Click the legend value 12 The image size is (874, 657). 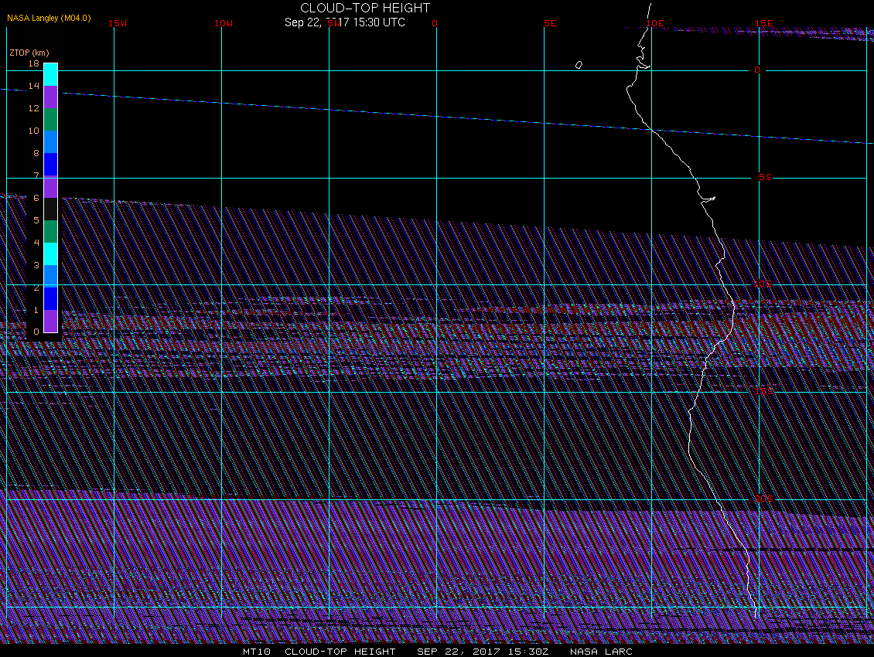[34, 107]
